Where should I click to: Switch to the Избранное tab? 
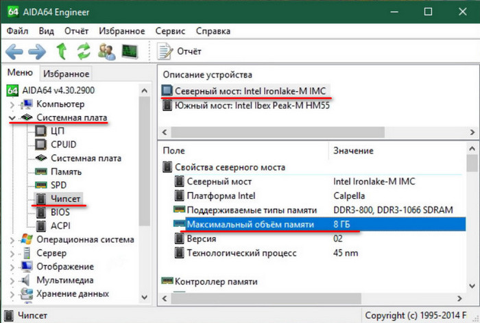point(66,74)
